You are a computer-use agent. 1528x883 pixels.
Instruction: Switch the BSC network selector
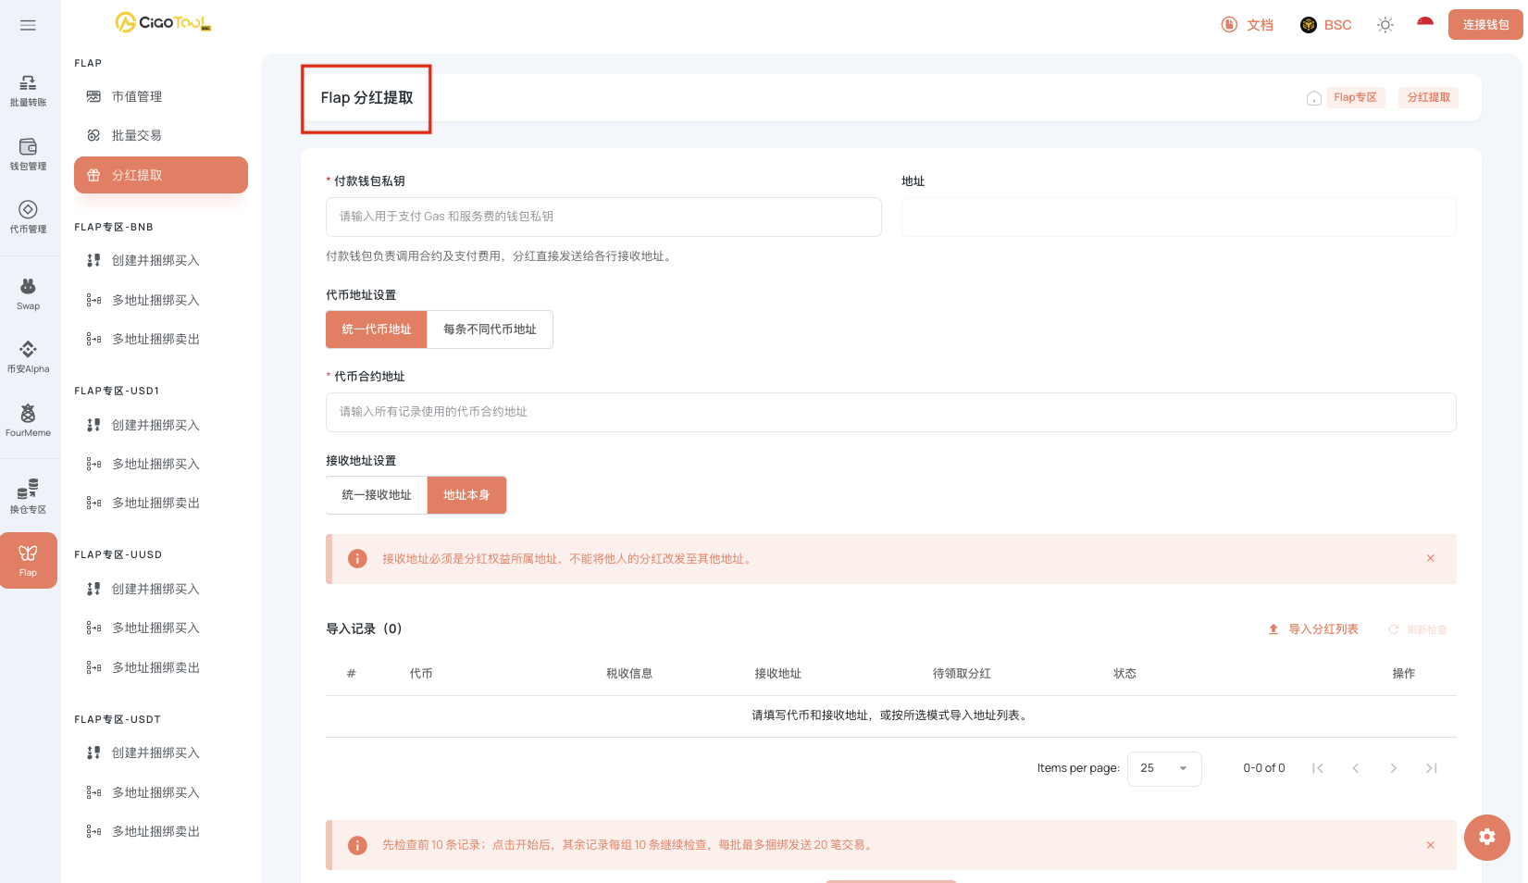(1326, 25)
